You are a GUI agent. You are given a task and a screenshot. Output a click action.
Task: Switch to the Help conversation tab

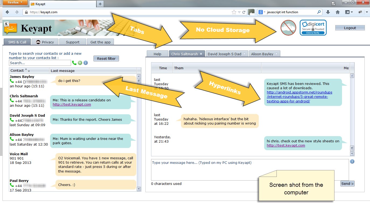pos(157,54)
